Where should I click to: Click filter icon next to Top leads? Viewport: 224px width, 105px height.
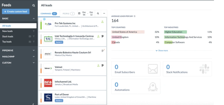pos(34,42)
